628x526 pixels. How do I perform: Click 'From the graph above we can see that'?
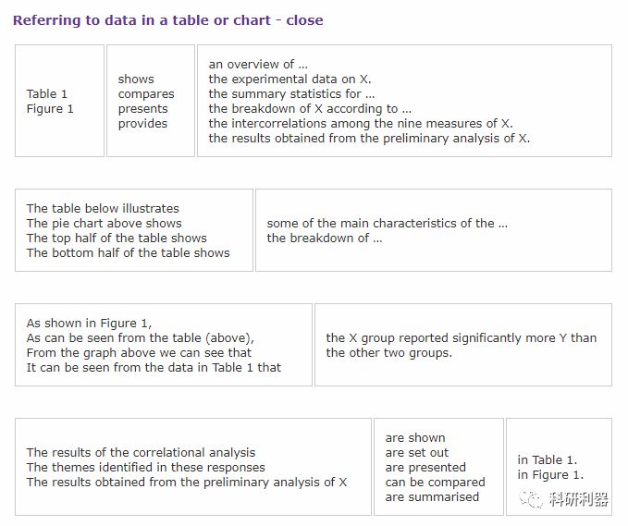point(139,352)
